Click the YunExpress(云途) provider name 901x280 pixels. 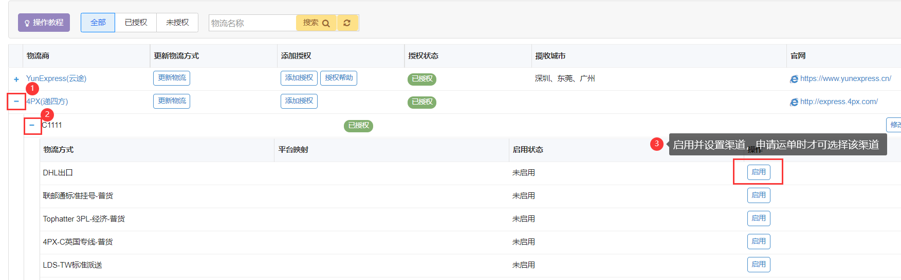coord(56,78)
